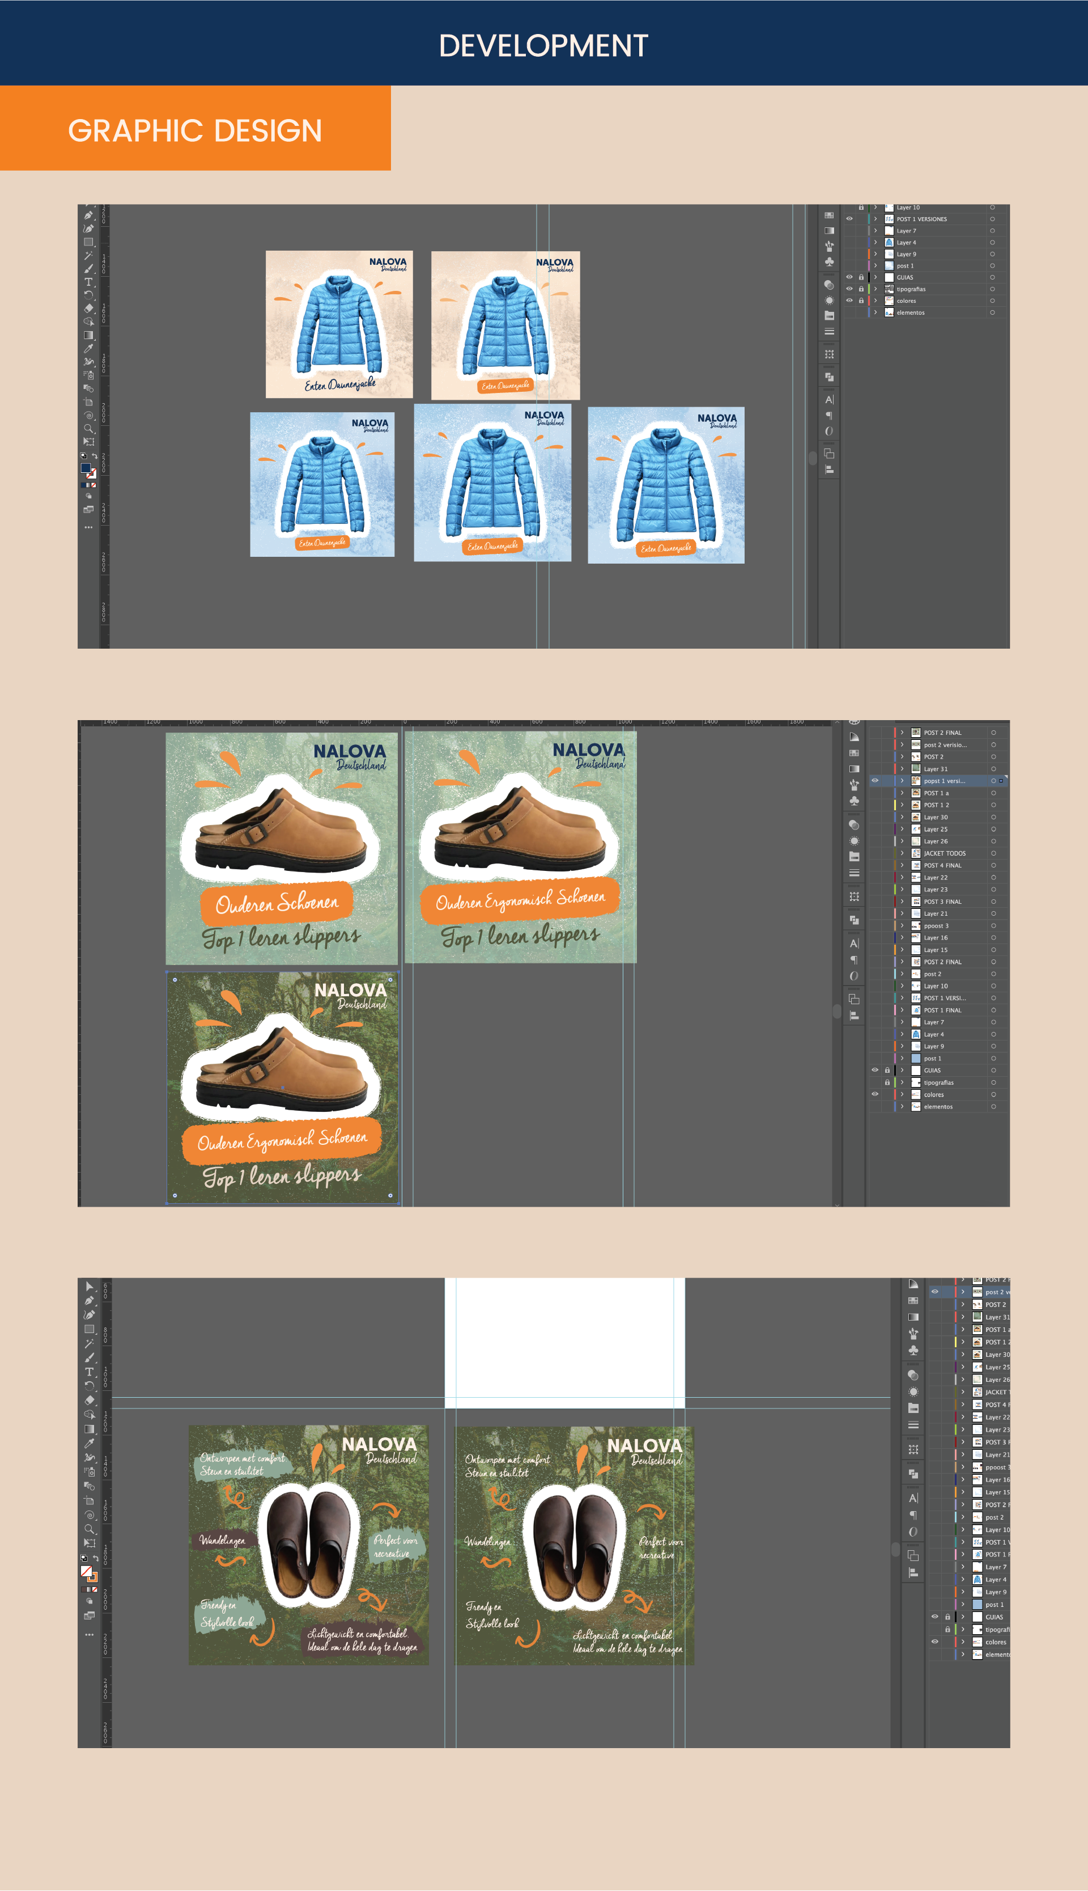Hide tipografias layer using its eye icon
This screenshot has width=1088, height=1891.
[x=849, y=289]
